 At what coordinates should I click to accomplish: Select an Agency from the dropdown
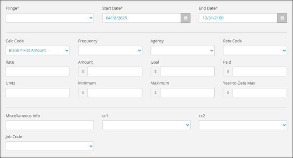click(182, 50)
